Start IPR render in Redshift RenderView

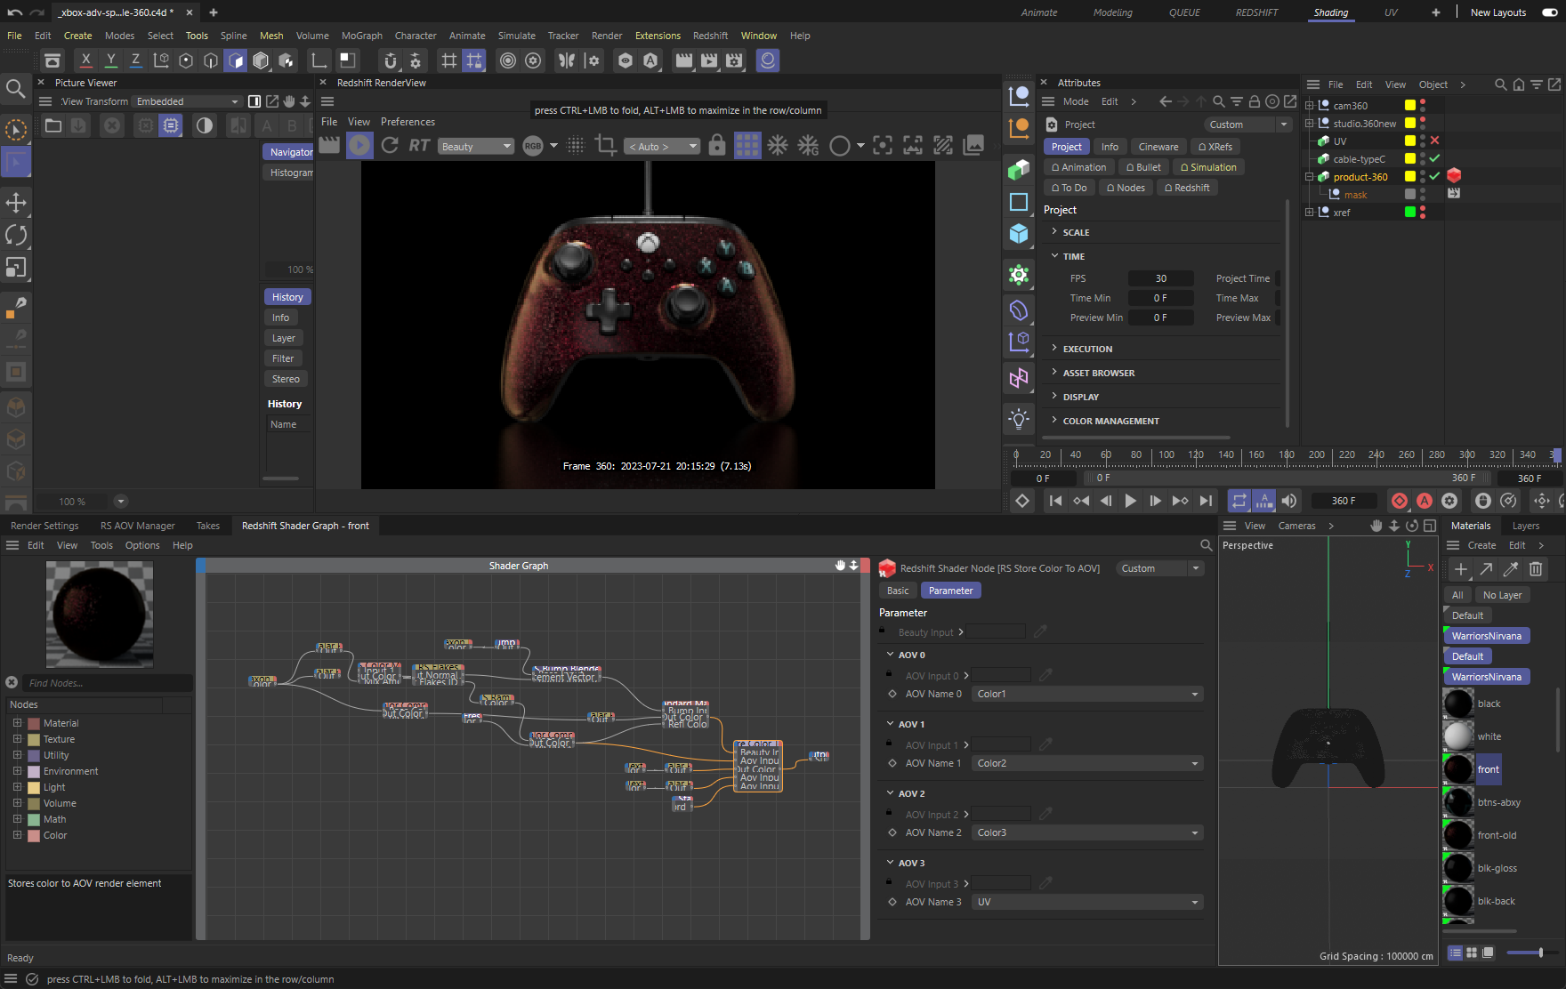click(359, 146)
